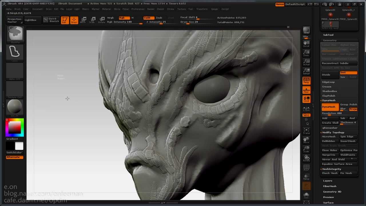Screen dimensions: 366x206
Task: Toggle Transp transparency mode
Action: [306, 177]
